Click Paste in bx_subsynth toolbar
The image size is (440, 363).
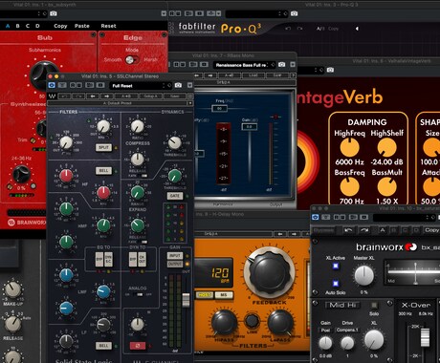pyautogui.click(x=82, y=26)
